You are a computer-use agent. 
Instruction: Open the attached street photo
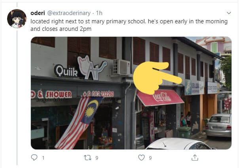[131, 93]
